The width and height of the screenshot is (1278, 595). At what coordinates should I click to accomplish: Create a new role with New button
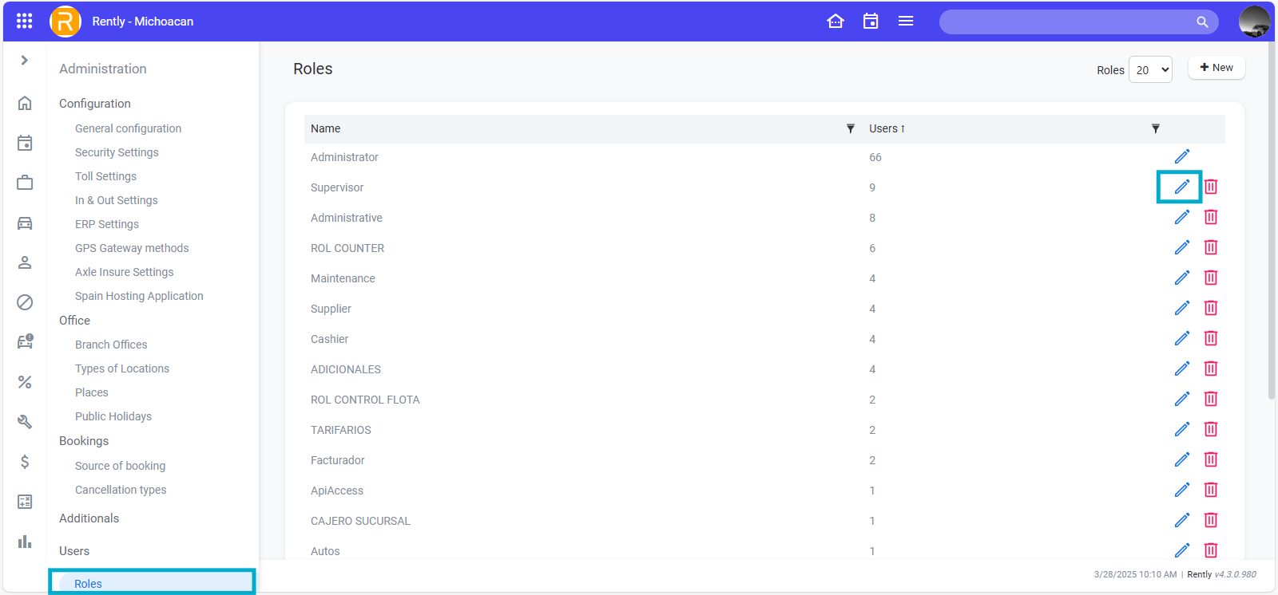1216,68
